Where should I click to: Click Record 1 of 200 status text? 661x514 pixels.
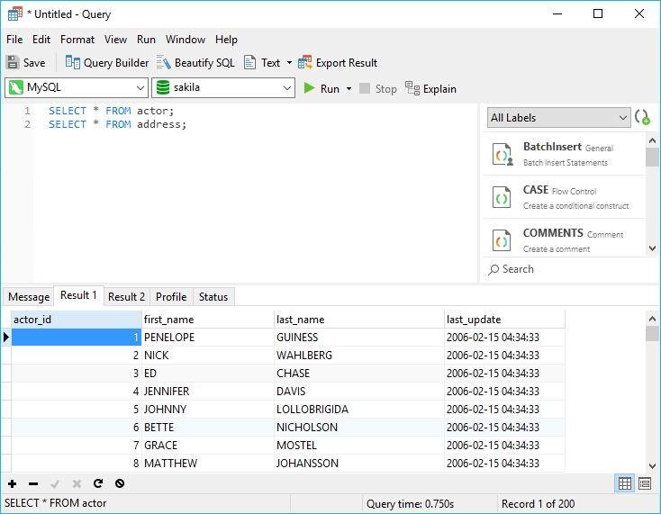coord(538,504)
